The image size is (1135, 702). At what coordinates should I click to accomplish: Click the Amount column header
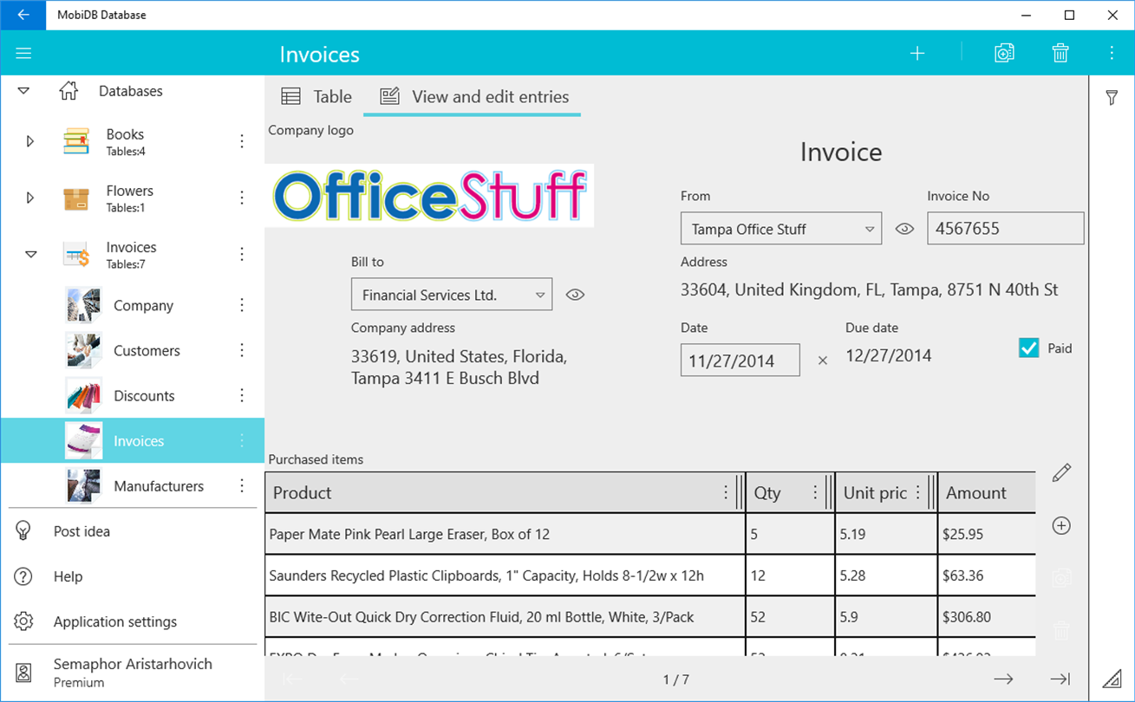click(x=987, y=492)
